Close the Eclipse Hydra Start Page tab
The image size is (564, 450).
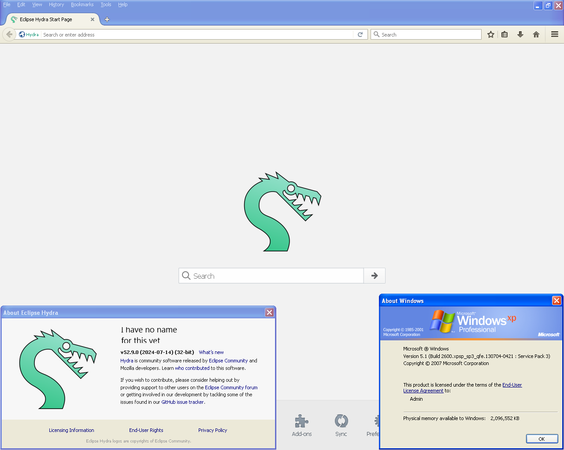pyautogui.click(x=93, y=19)
